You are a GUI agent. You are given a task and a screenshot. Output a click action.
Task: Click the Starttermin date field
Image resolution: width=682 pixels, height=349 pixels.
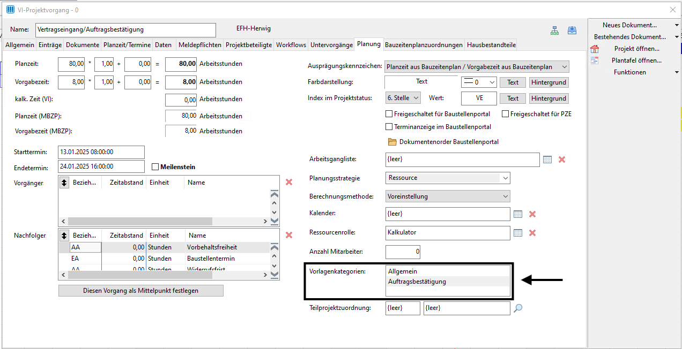[x=101, y=152]
